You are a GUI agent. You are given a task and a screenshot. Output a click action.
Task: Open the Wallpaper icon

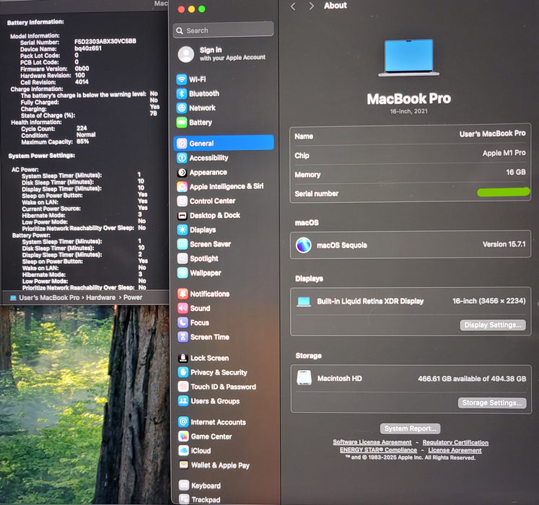(x=183, y=273)
